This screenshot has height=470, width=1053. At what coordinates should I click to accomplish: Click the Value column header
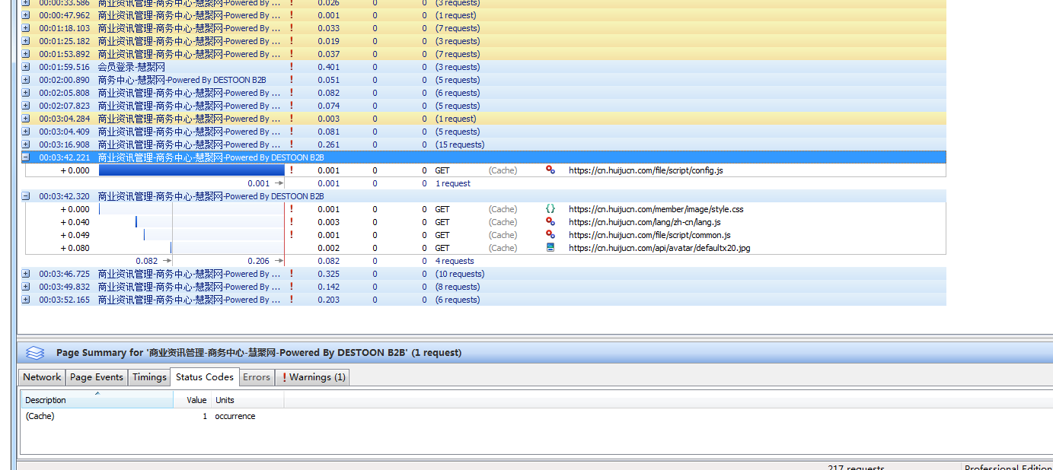(196, 400)
